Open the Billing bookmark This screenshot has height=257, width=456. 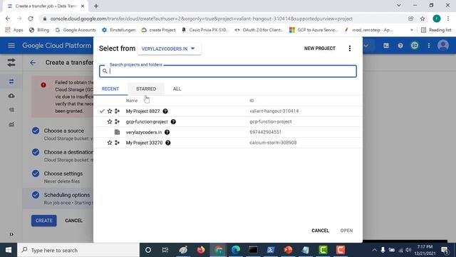point(39,30)
